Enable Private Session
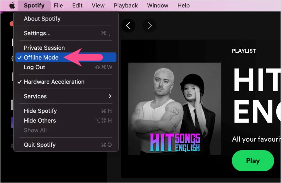 pos(44,48)
